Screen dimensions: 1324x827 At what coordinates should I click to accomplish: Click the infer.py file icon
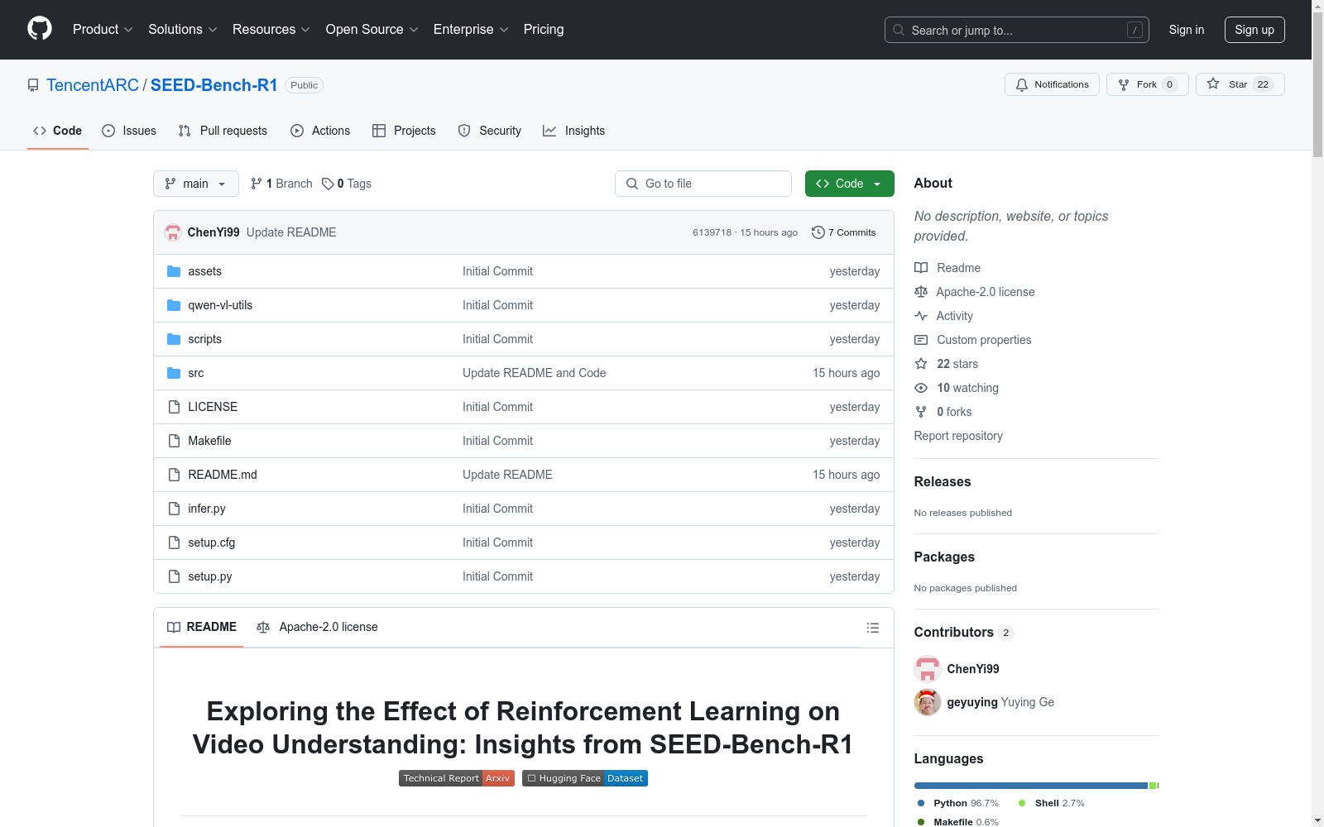[174, 509]
